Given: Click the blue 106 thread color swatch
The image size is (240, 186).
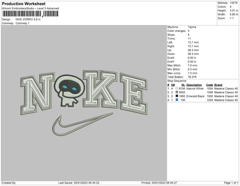Looking at the screenshot, I should pyautogui.click(x=177, y=100).
